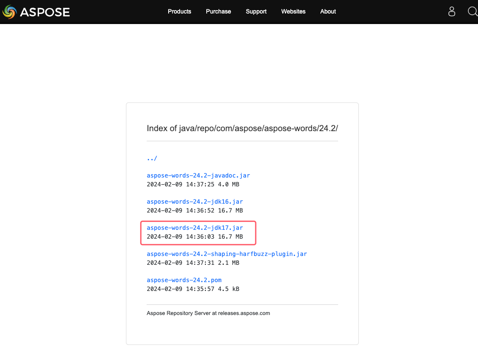
Task: Go to parent directory ../ link
Action: (152, 158)
